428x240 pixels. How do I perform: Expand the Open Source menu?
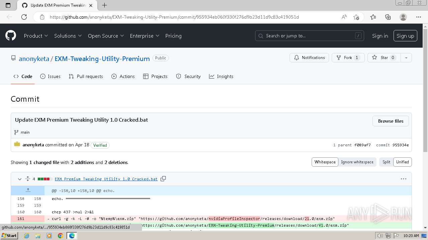pos(106,36)
